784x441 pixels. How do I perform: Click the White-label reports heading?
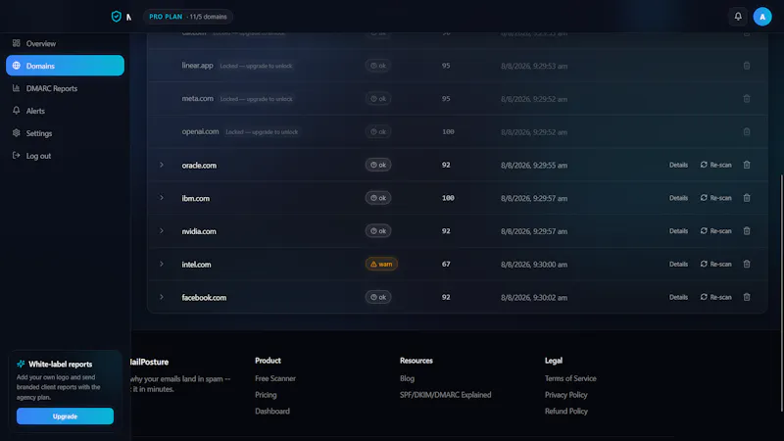click(x=60, y=364)
